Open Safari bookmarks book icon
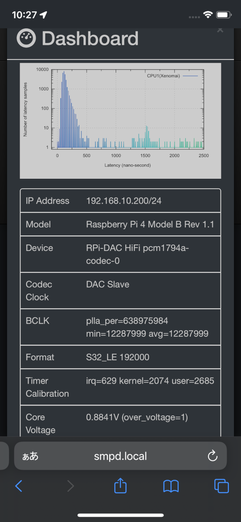 (171, 486)
